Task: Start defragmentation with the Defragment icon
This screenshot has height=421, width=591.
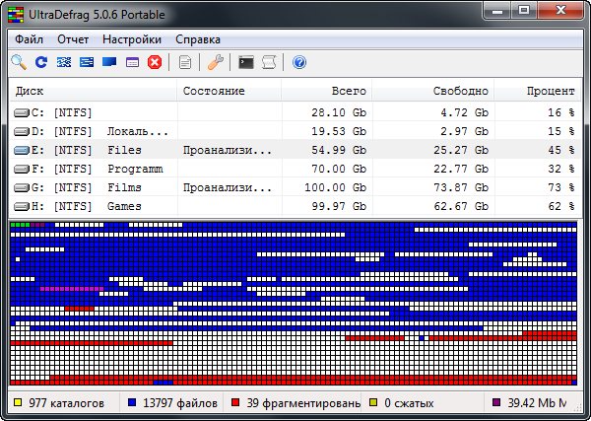Action: click(64, 62)
